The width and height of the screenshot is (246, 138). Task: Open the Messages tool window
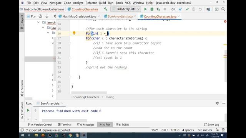[86, 125]
